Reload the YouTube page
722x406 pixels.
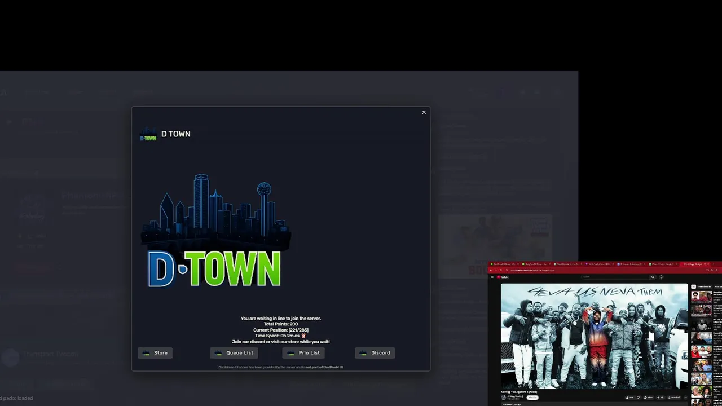501,270
